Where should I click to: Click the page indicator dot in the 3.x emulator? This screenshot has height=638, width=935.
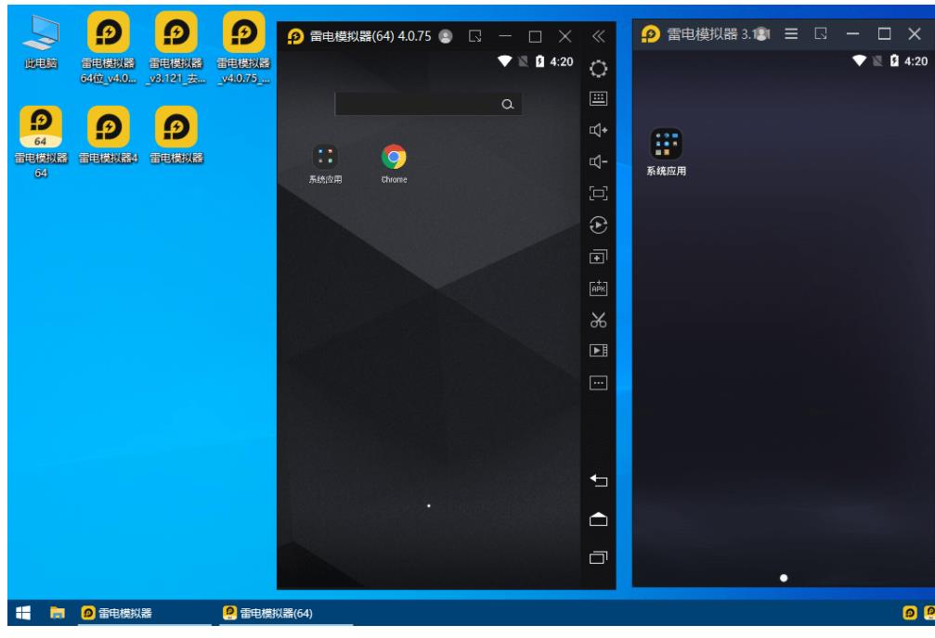784,578
